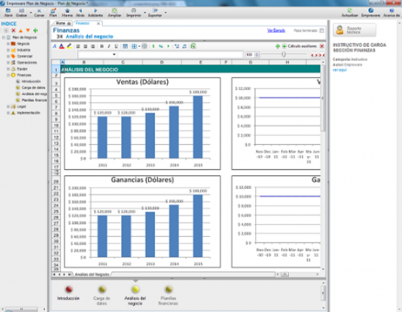The width and height of the screenshot is (402, 312).
Task: Expand the Comercial tree node
Action: (x=8, y=56)
